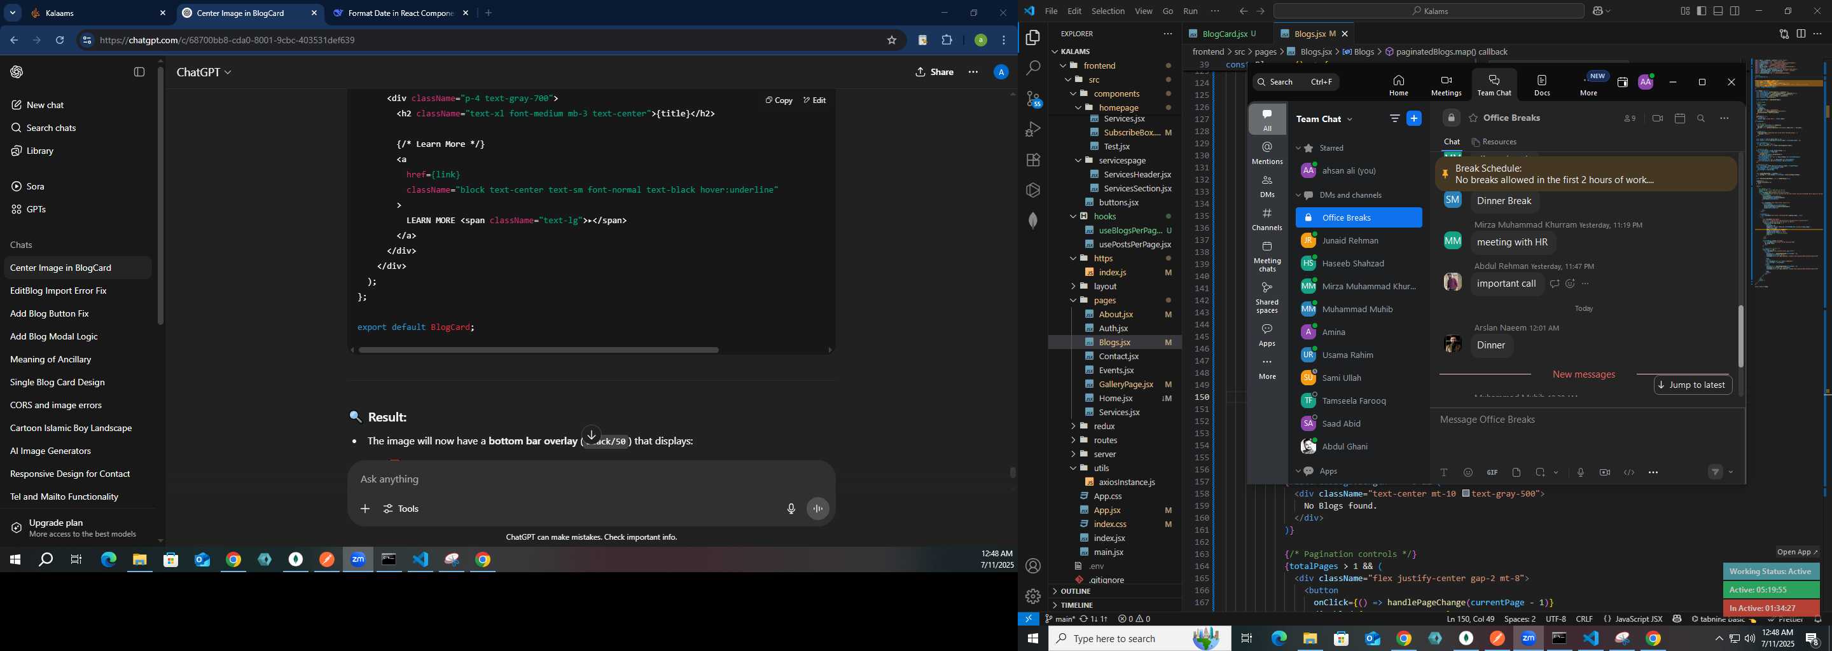
Task: Click the MongoDB leaf icon in activity bar
Action: [x=1033, y=221]
